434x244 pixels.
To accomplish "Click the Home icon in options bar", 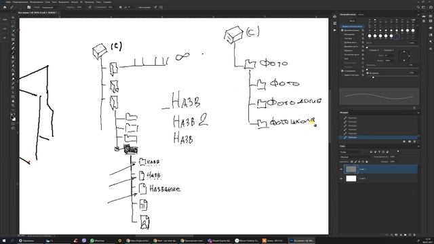I will [x=5, y=7].
